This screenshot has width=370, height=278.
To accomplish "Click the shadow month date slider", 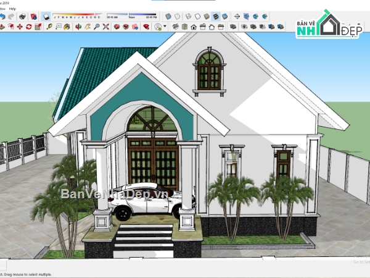I will [x=77, y=14].
